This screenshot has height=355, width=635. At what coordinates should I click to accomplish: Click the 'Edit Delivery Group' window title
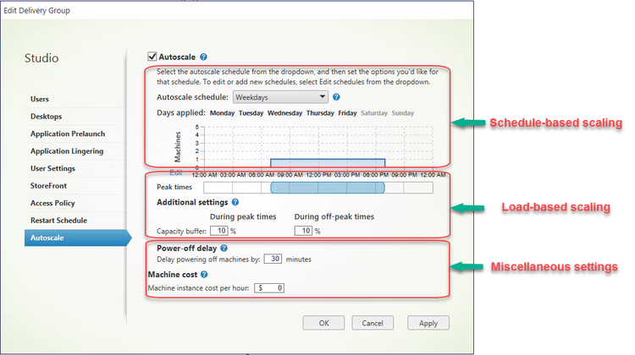click(x=37, y=10)
